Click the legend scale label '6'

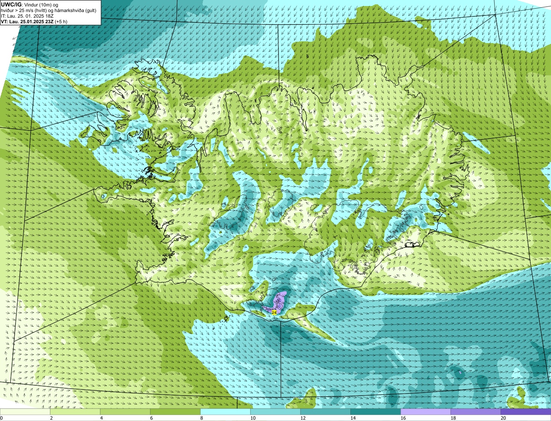point(152,418)
